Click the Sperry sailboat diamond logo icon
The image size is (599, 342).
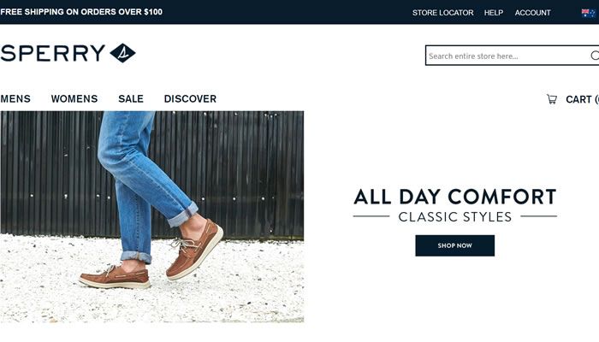[x=122, y=53]
